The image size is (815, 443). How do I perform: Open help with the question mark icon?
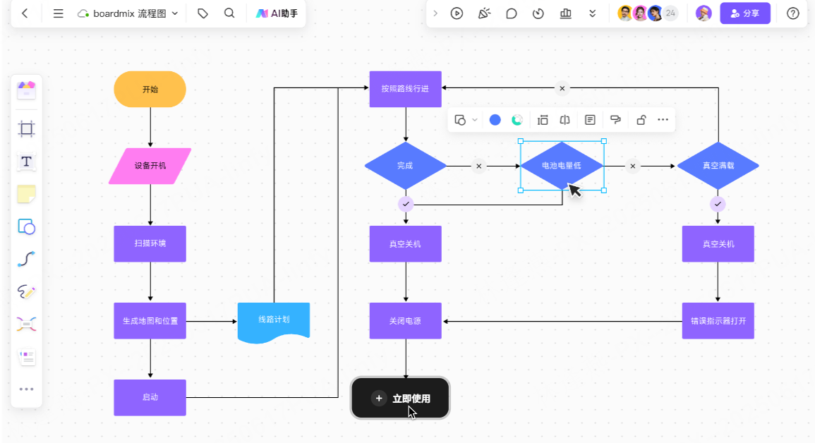pos(792,13)
